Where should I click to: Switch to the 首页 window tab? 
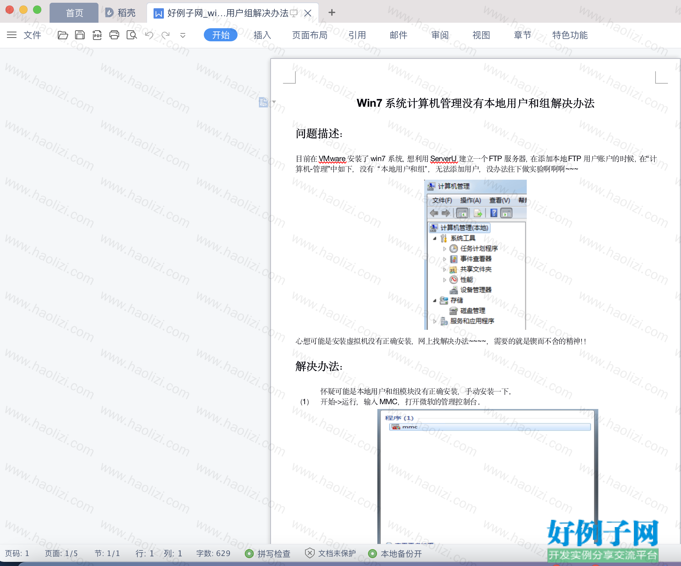74,13
